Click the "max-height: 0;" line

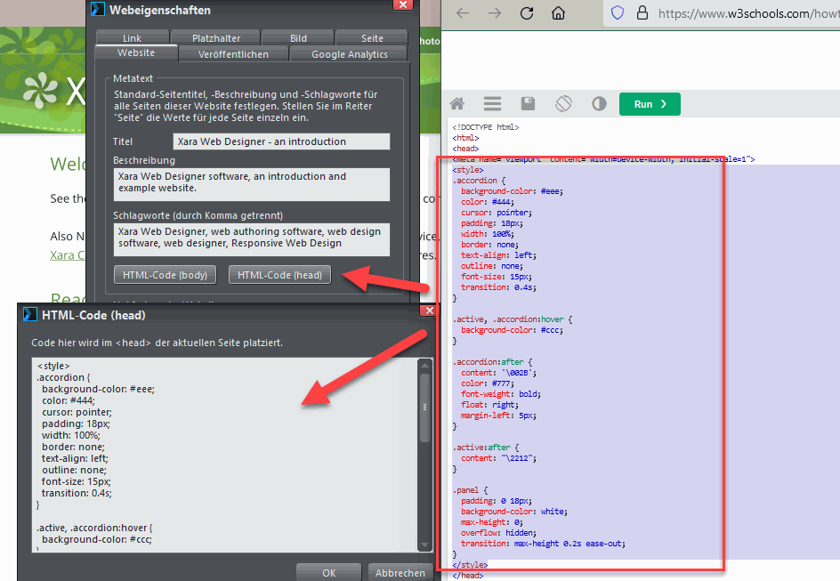[492, 522]
